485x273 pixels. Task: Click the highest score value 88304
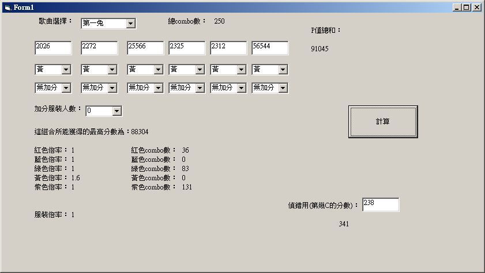pos(140,132)
